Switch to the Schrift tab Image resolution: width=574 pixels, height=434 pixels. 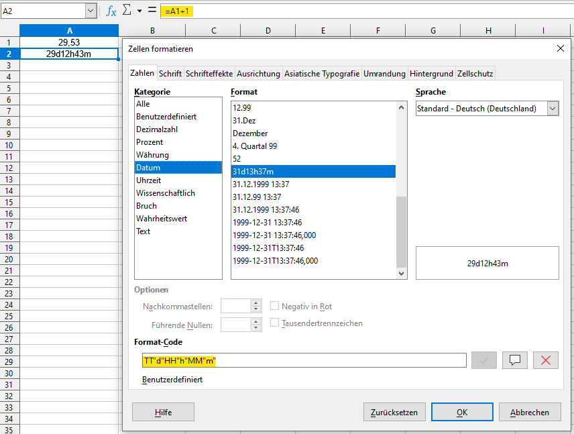coord(170,74)
